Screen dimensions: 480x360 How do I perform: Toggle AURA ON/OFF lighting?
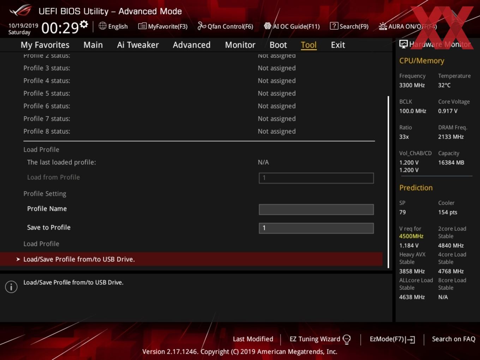tap(408, 26)
